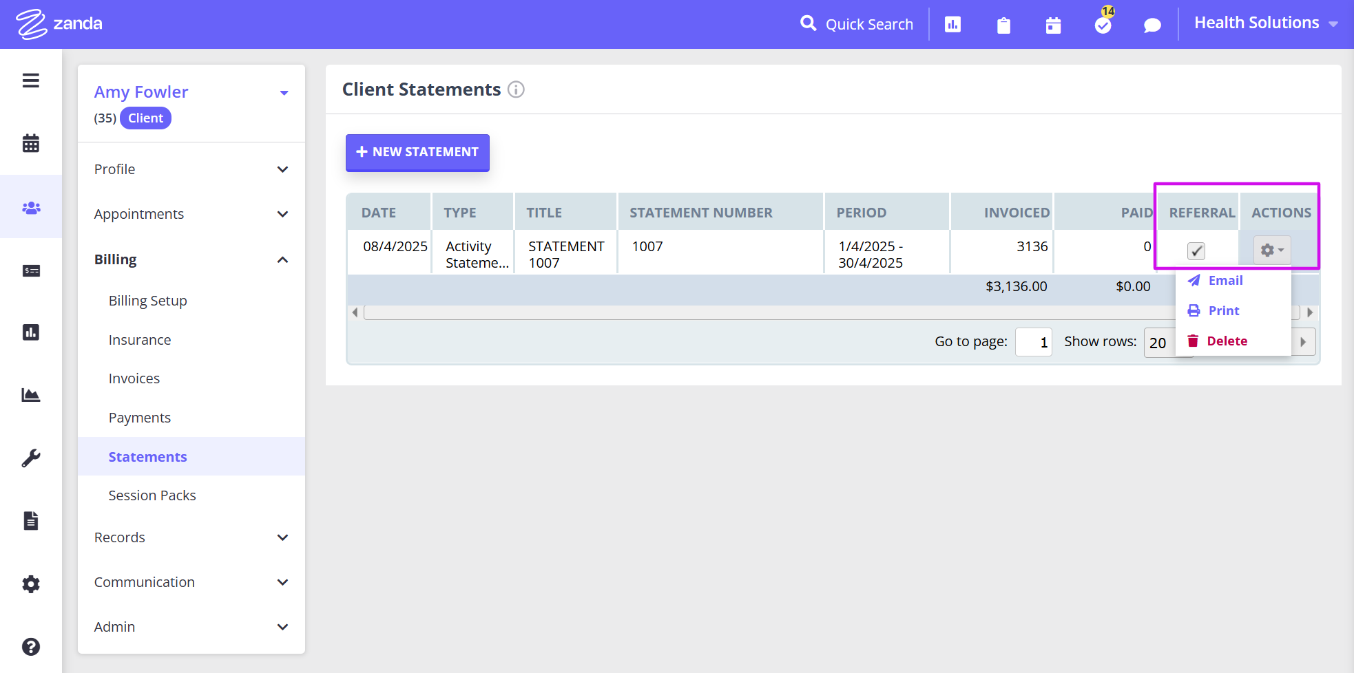This screenshot has width=1354, height=673.
Task: Open Invoices under Billing
Action: [134, 378]
